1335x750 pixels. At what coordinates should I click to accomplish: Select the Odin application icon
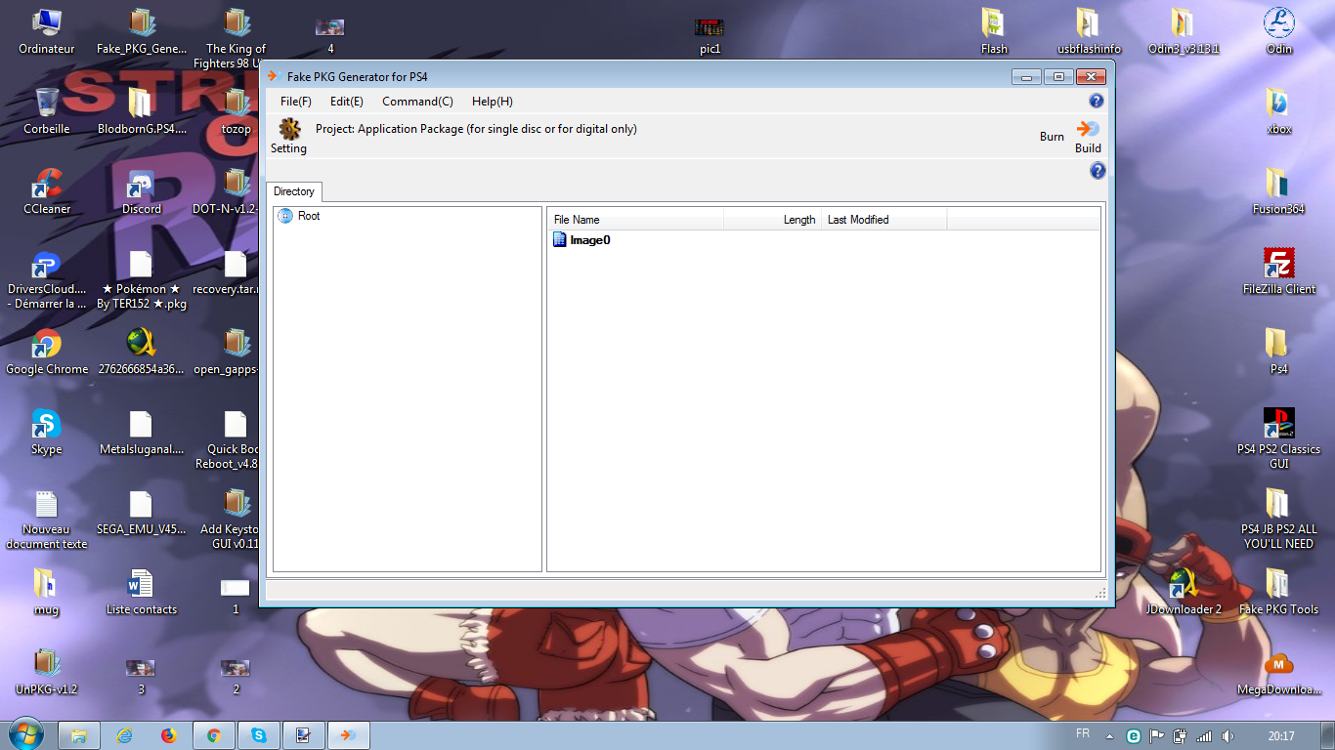[1278, 31]
